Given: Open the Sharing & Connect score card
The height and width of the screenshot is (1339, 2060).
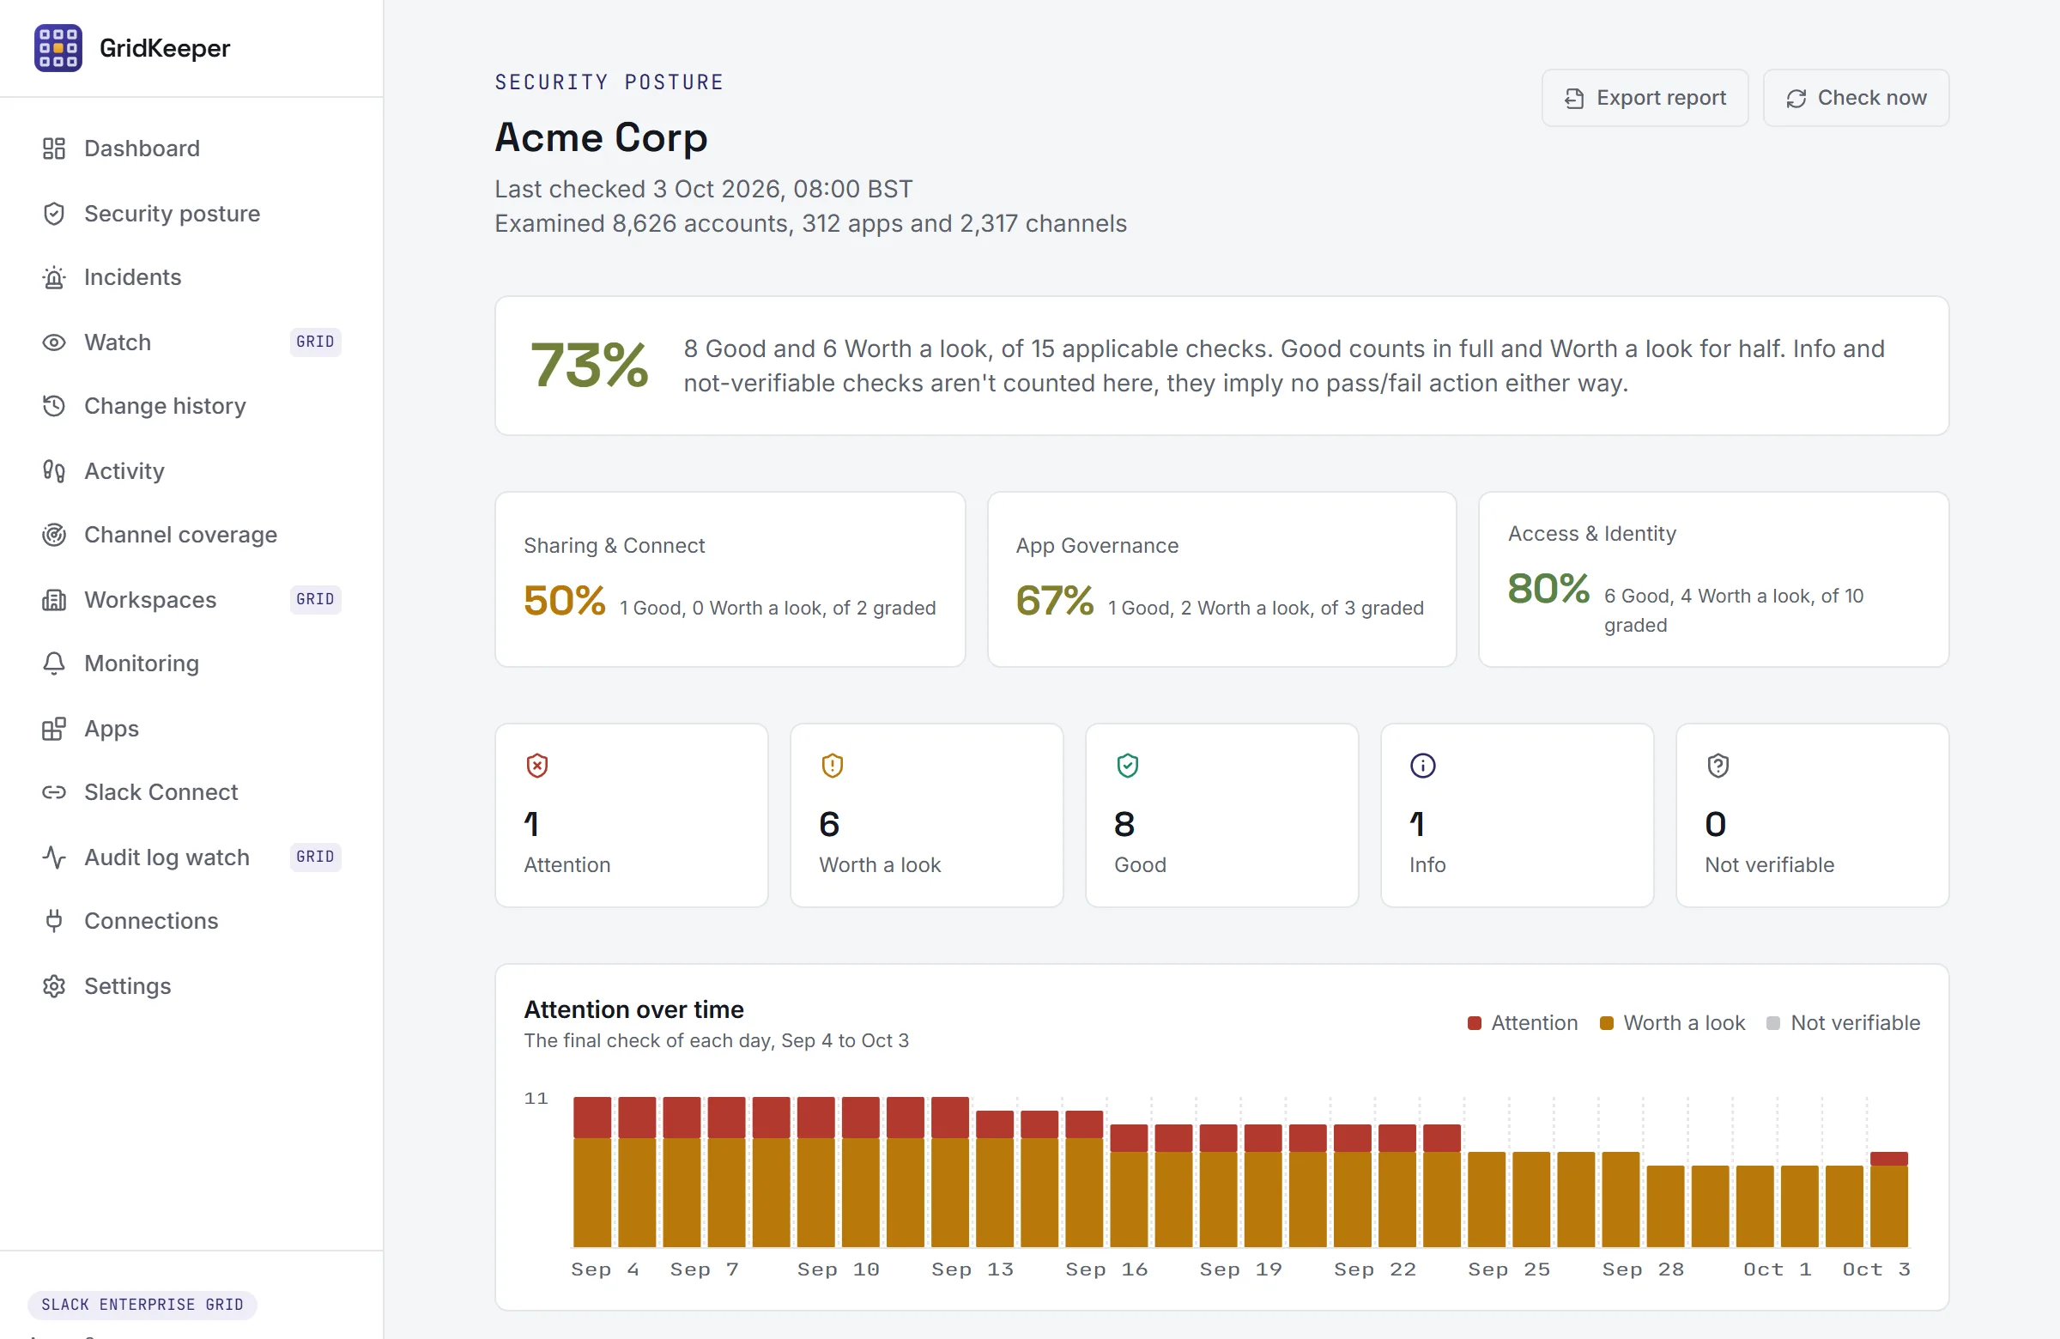Looking at the screenshot, I should tap(730, 580).
